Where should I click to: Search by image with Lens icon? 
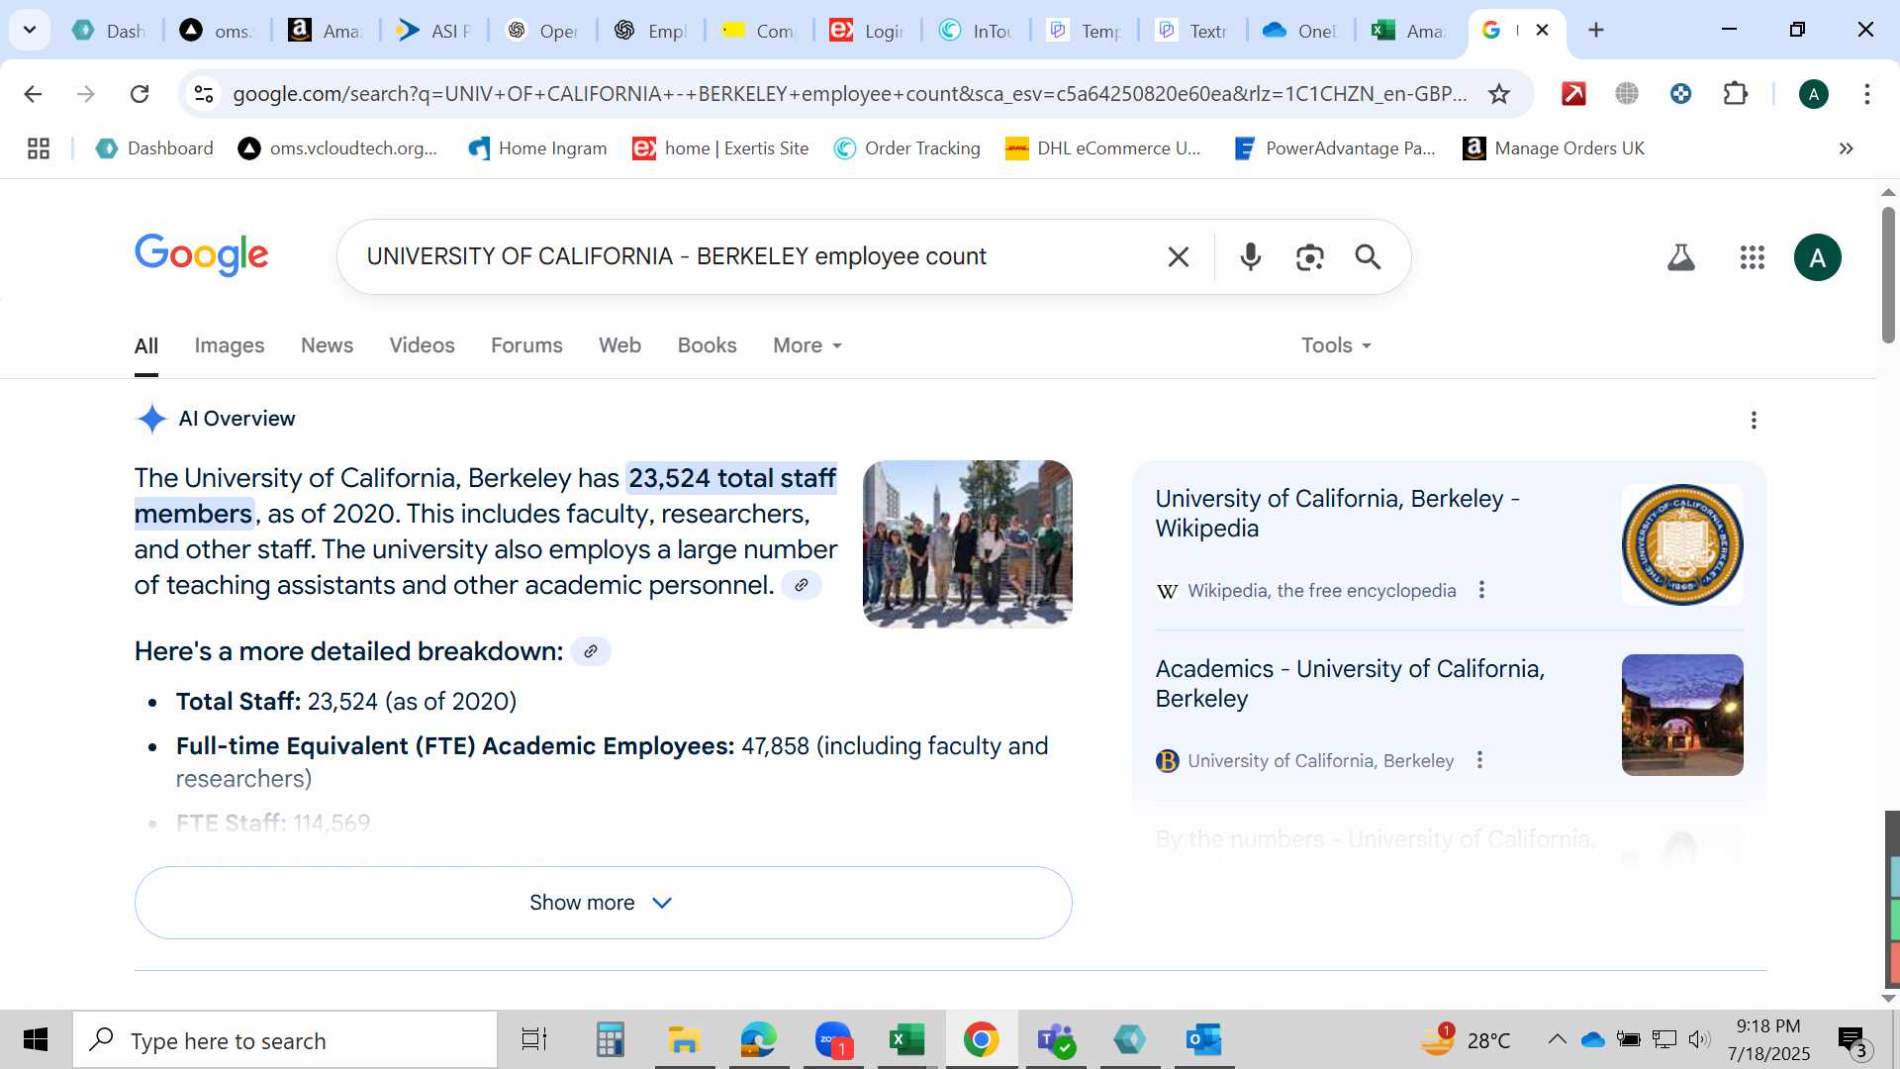[1309, 257]
